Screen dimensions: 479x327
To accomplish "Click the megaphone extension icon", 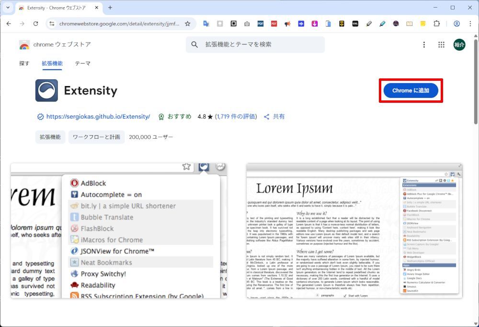I will [x=287, y=24].
